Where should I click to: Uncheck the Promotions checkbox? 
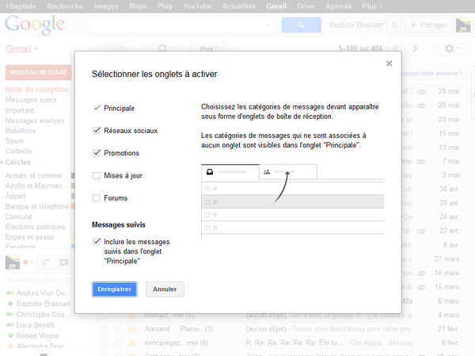pos(97,153)
